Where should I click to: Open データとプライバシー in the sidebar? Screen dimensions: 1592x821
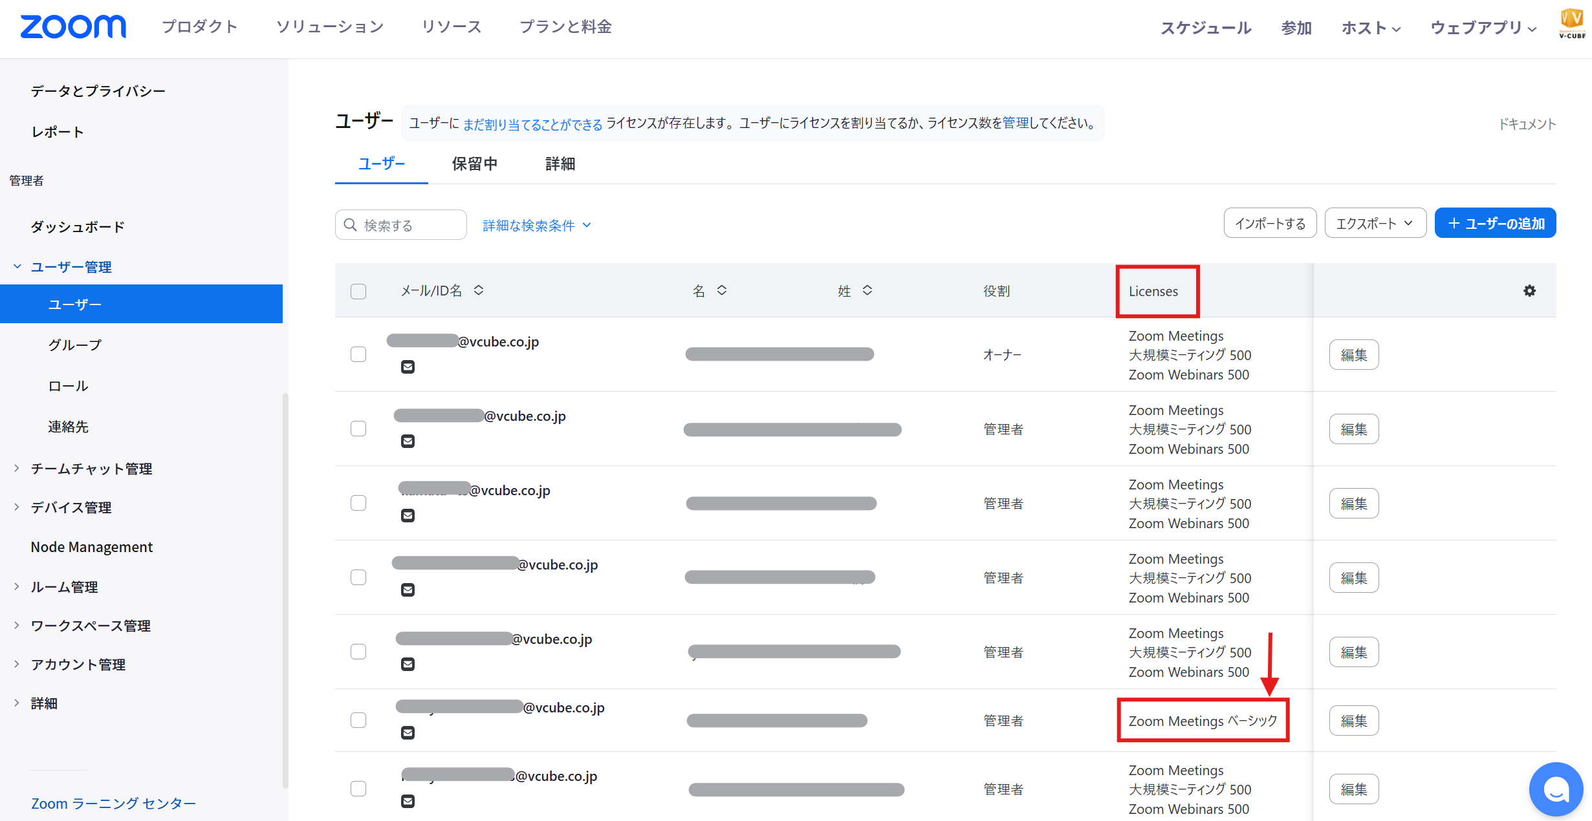[x=98, y=91]
